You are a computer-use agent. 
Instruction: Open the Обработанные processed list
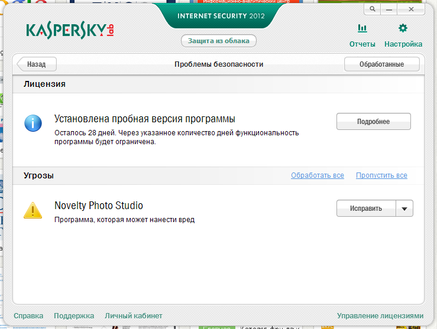381,64
